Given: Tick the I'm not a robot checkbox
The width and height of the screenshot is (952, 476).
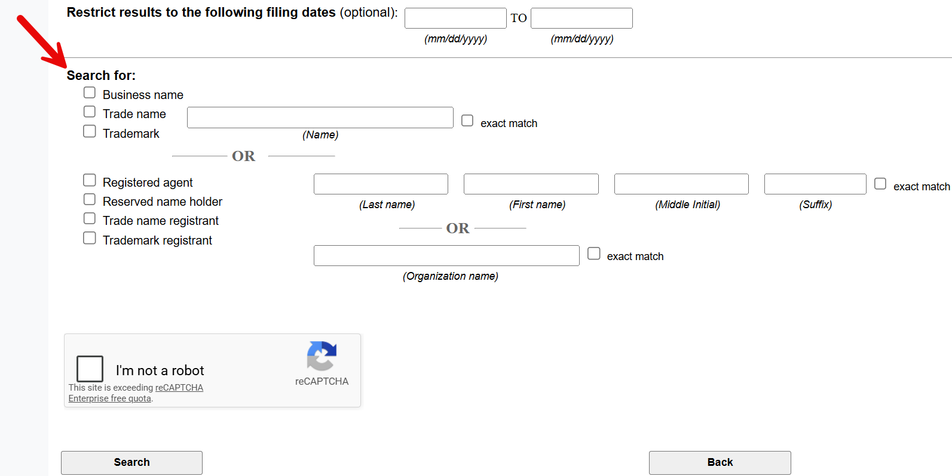Looking at the screenshot, I should pos(90,369).
